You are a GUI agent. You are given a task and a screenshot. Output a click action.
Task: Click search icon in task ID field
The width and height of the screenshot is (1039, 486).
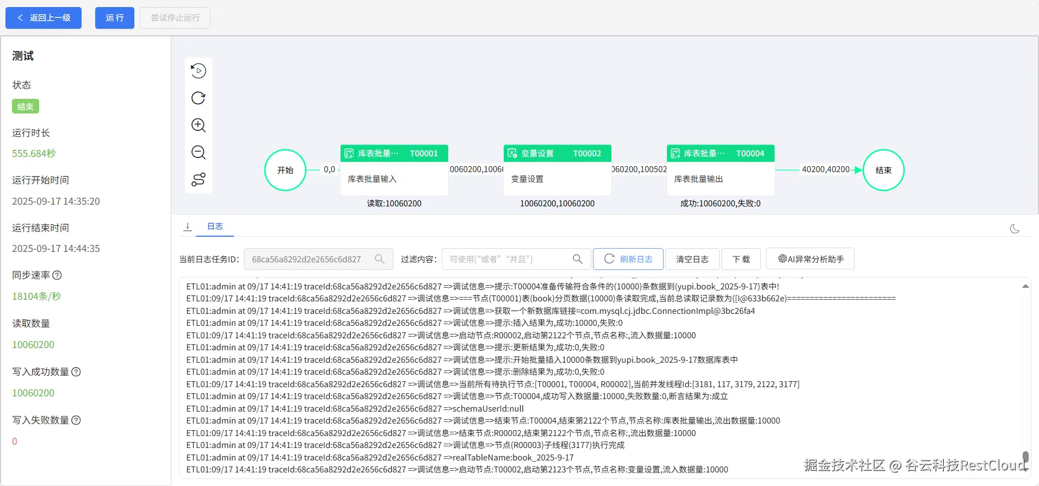(x=380, y=259)
